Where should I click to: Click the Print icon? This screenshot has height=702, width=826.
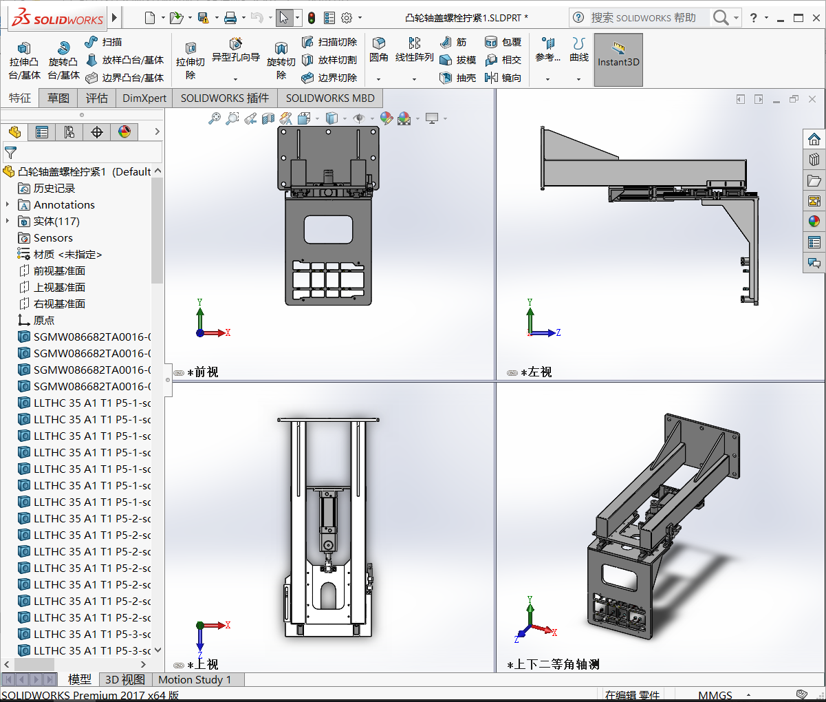pyautogui.click(x=230, y=18)
